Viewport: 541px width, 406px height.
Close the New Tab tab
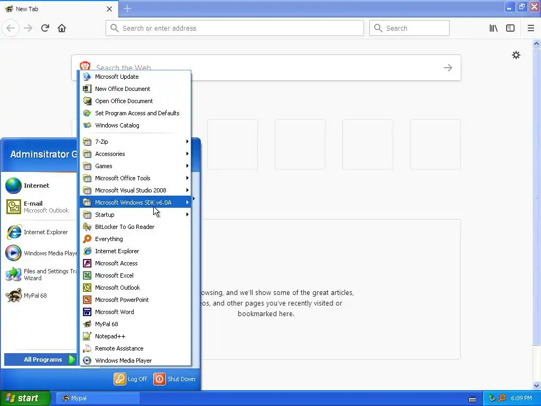(109, 9)
